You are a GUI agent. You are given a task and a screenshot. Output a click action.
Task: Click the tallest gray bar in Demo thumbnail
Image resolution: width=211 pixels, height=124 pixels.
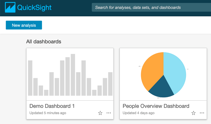(x=73, y=75)
